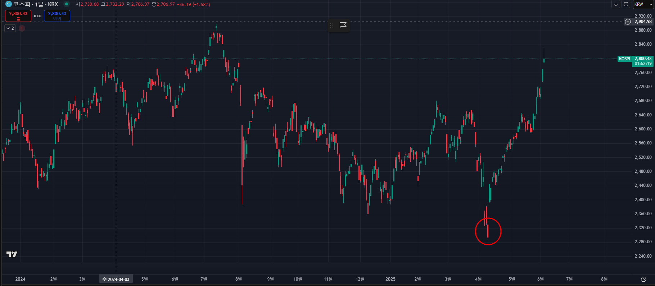This screenshot has height=286, width=655.
Task: Open the KRW currency dropdown
Action: click(x=643, y=4)
